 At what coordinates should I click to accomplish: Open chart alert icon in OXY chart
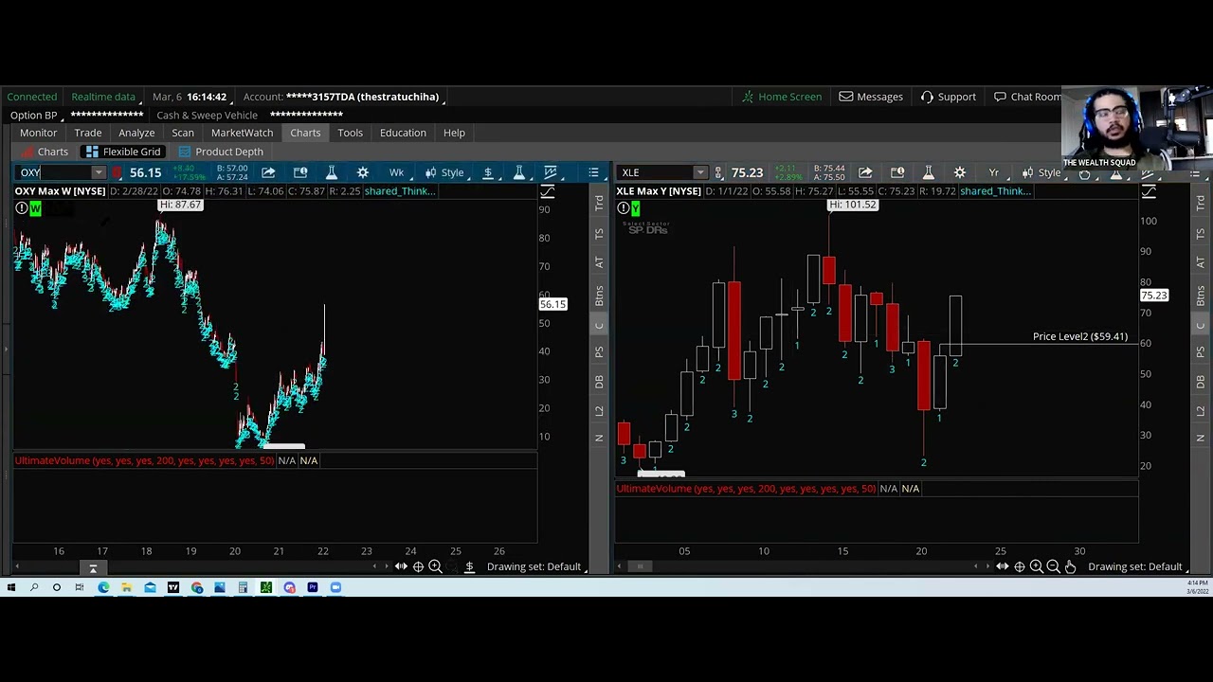300,172
